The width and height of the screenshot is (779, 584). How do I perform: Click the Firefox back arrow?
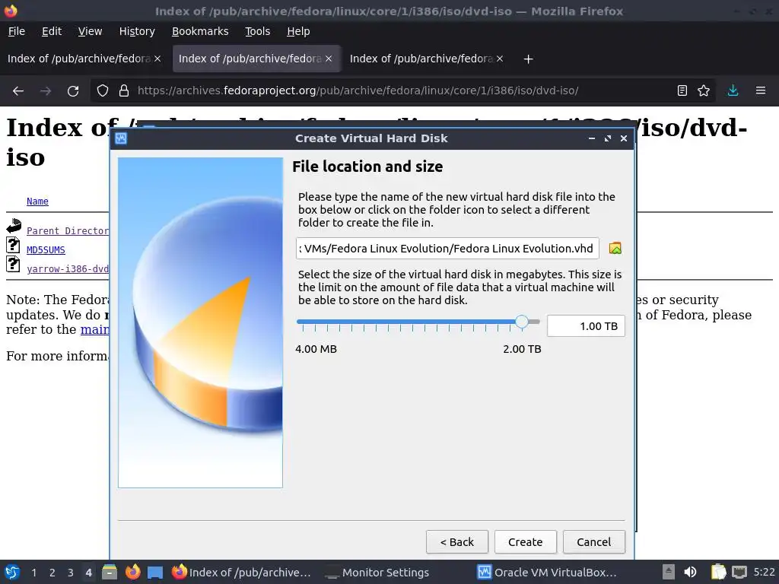coord(18,91)
